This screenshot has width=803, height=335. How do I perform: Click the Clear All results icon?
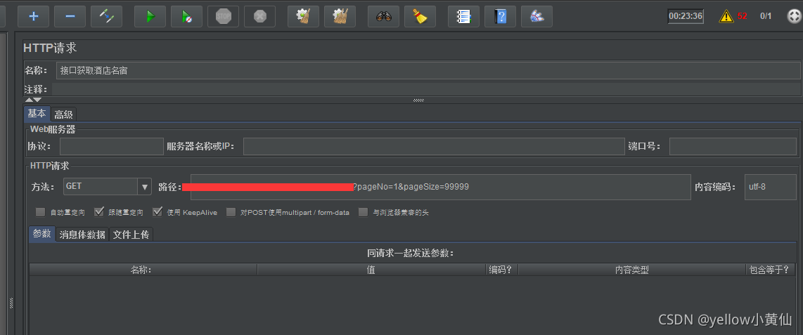[x=340, y=16]
